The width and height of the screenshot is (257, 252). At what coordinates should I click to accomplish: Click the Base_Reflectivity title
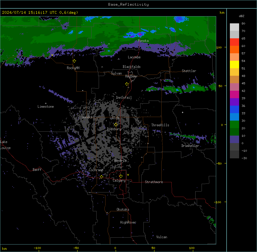[x=128, y=4]
